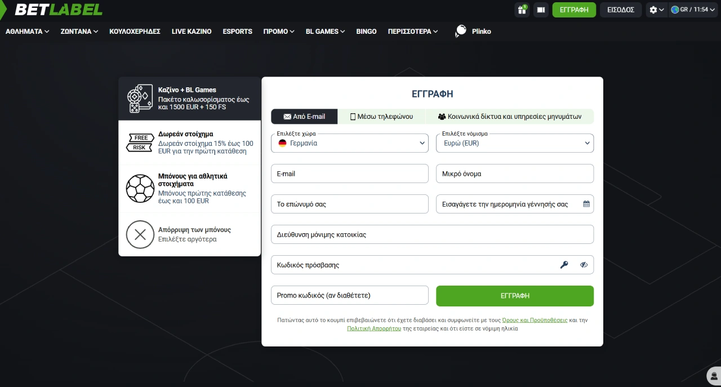Click the green ΕΓΓΡΑΦΗ registration button
Screen dimensions: 721x387
515,296
